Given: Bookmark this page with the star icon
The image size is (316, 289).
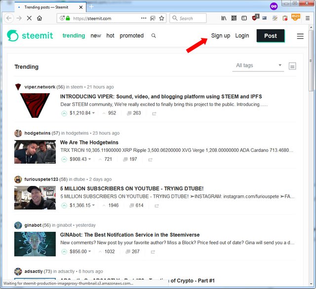Looking at the screenshot, I should 161,18.
